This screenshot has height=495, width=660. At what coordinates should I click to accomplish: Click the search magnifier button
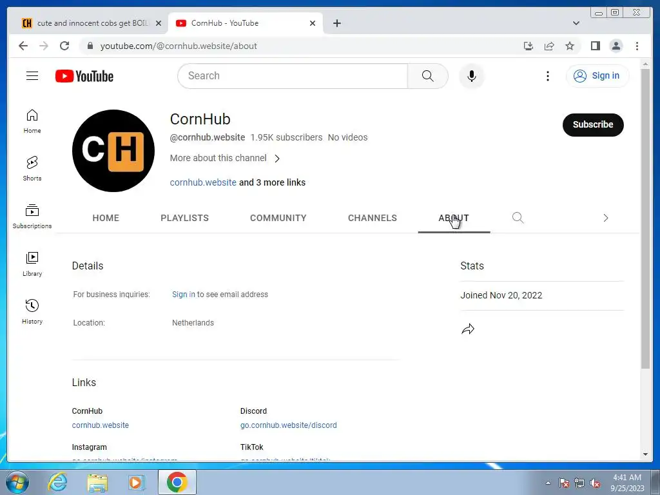point(428,76)
